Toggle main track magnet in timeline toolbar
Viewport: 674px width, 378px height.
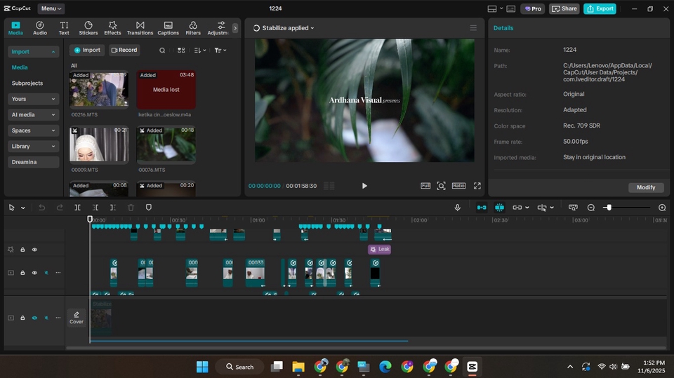pyautogui.click(x=482, y=208)
